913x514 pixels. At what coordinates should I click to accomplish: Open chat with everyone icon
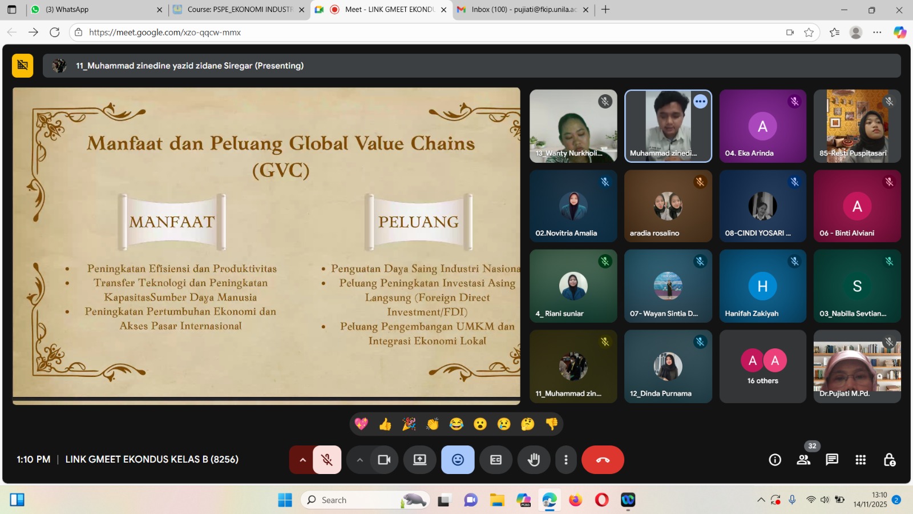pos(832,460)
